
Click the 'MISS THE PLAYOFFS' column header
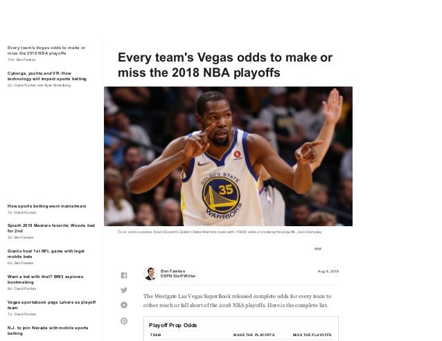click(312, 335)
